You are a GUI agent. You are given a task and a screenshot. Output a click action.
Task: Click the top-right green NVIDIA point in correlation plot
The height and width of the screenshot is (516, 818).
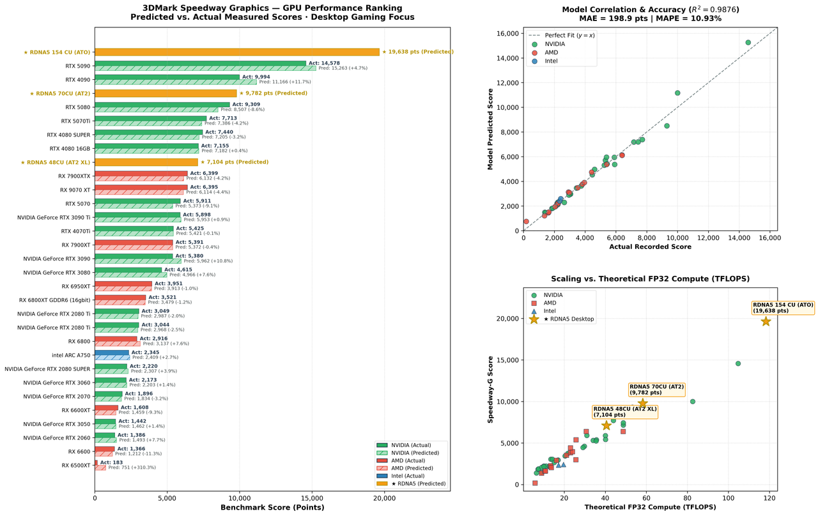click(x=748, y=42)
